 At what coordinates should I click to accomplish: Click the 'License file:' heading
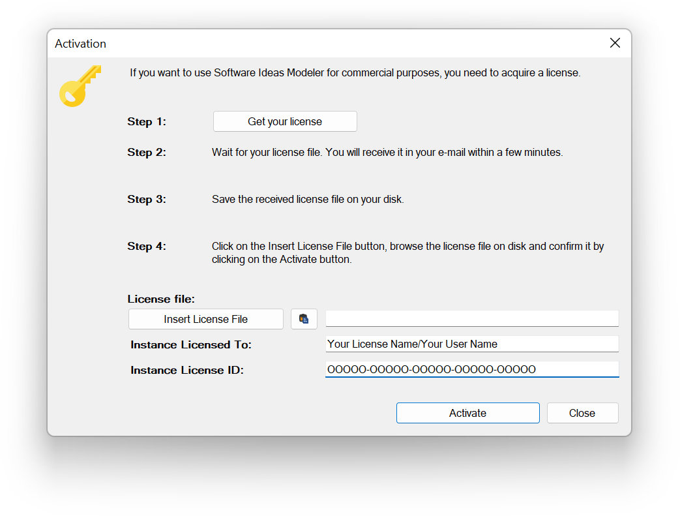point(161,299)
